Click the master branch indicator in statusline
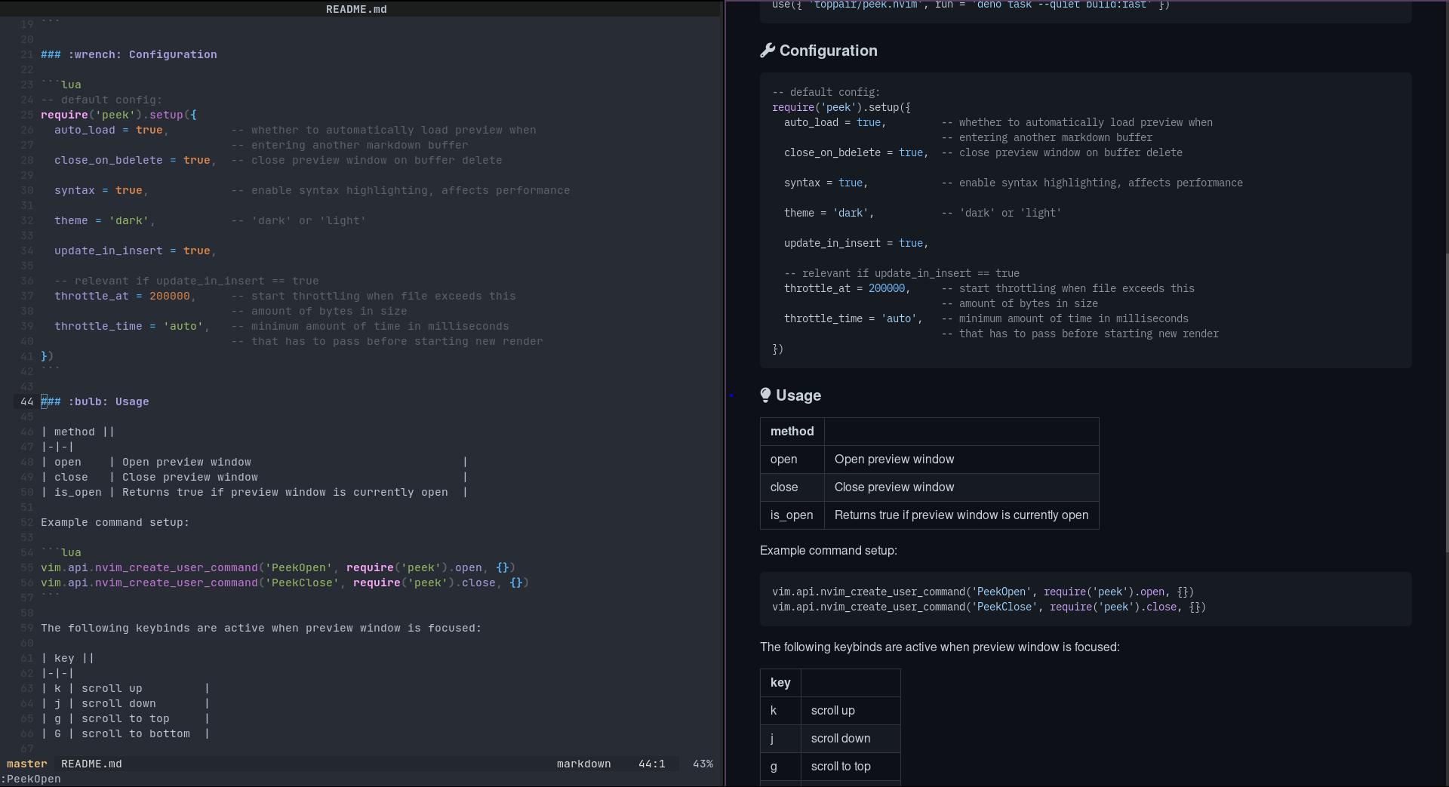Image resolution: width=1449 pixels, height=787 pixels. [x=26, y=764]
